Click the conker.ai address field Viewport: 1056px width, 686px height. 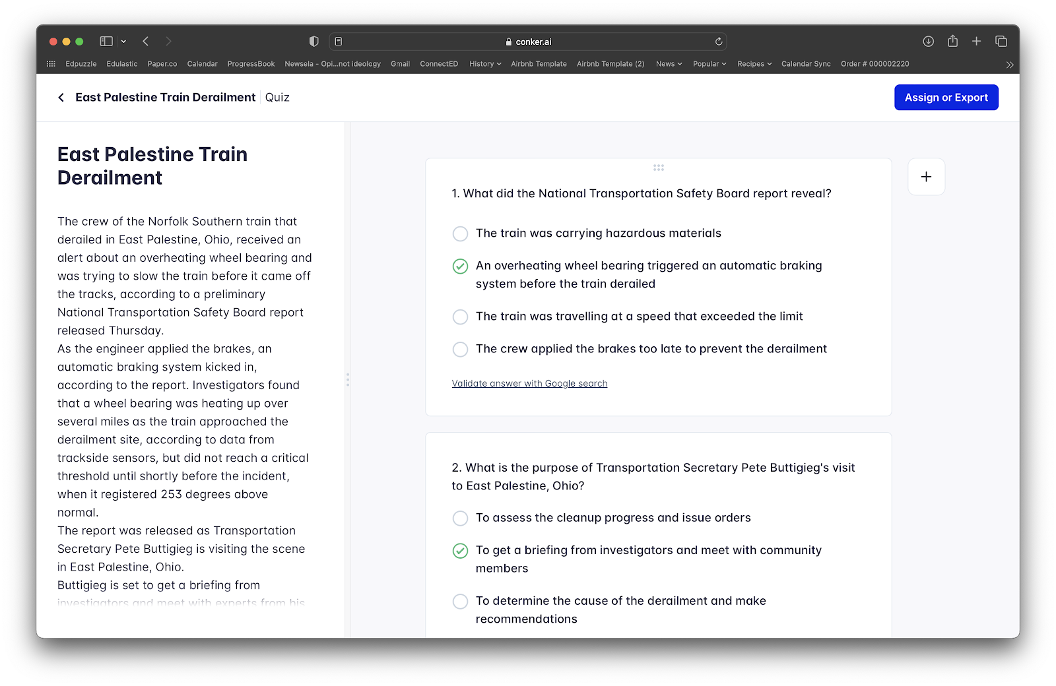[528, 42]
